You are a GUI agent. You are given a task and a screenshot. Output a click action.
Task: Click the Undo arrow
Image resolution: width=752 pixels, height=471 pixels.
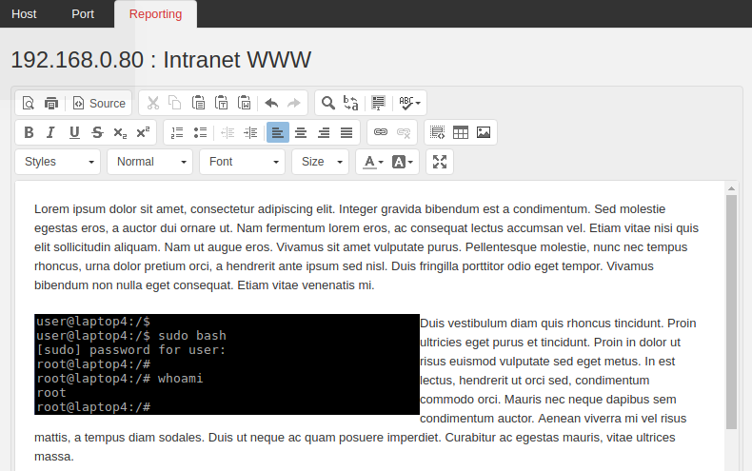[271, 103]
